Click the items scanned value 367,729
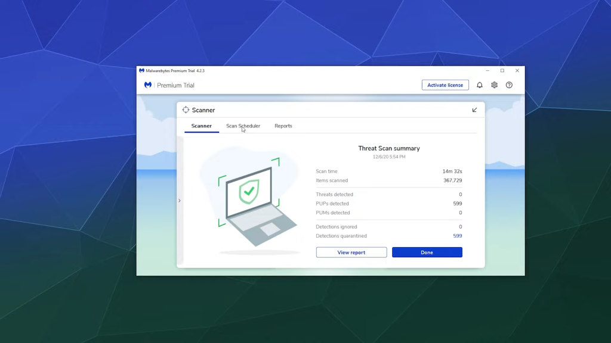Viewport: 611px width, 343px height. click(x=452, y=180)
